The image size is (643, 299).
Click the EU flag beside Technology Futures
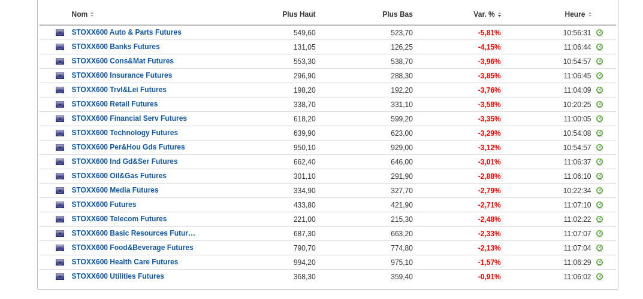pos(60,133)
